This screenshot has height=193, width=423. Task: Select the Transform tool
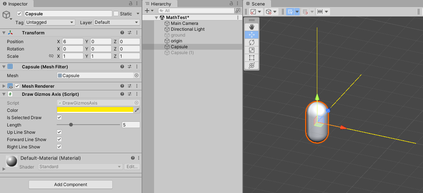[x=251, y=65]
